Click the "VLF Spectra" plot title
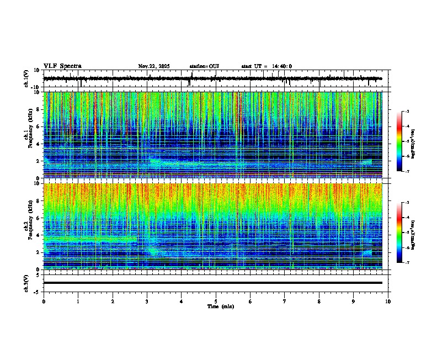437x338 pixels. (62, 66)
